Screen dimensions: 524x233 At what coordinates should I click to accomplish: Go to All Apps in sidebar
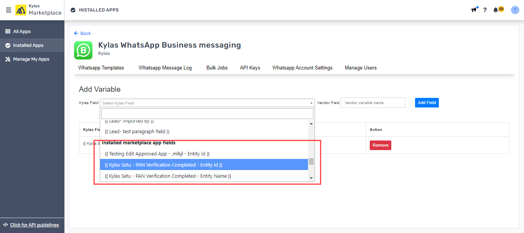[x=32, y=31]
